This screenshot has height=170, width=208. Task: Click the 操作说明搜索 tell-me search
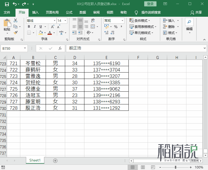point(151,12)
